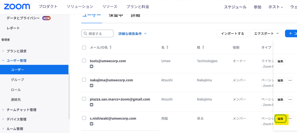Click the icon under nakajima@umeecorp.com
297x133 pixels.
coord(92,86)
